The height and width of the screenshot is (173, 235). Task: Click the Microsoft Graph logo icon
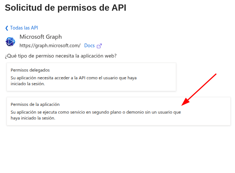pos(10,42)
